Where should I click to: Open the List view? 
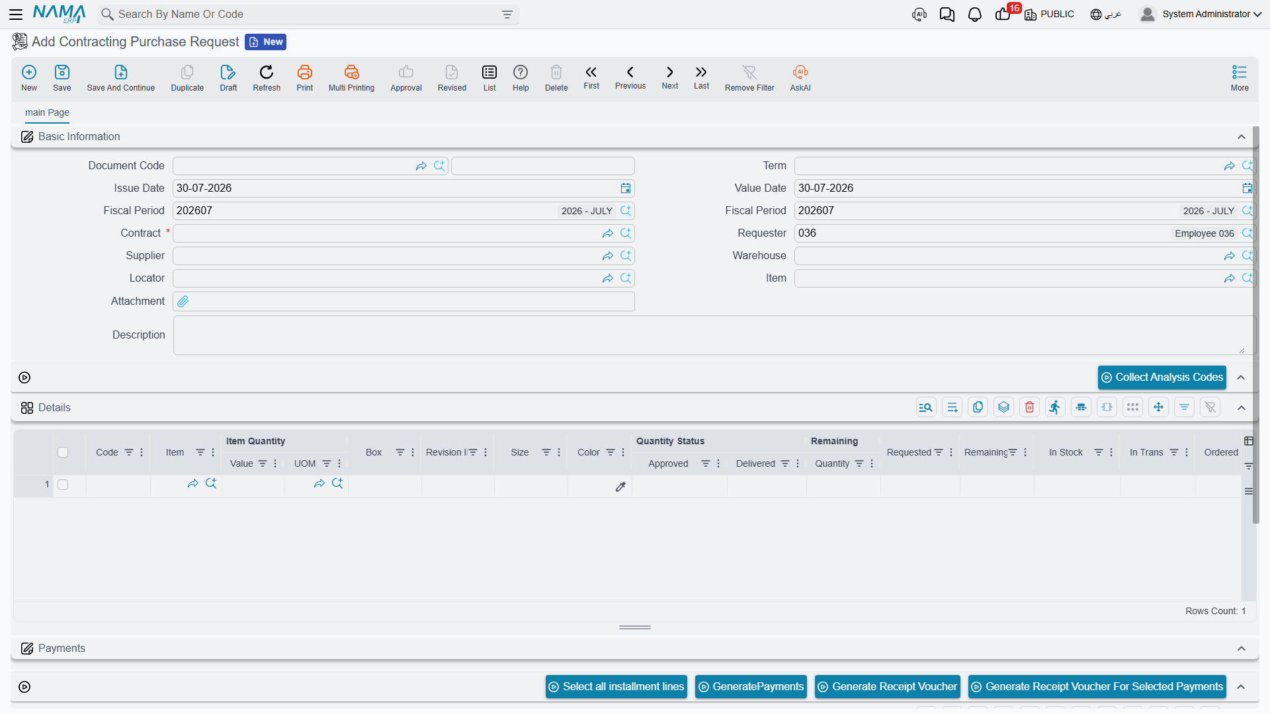489,78
